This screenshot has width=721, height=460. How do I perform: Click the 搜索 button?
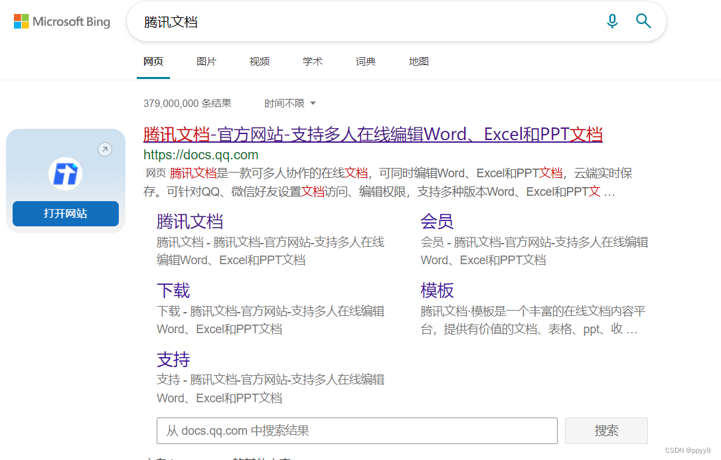606,431
